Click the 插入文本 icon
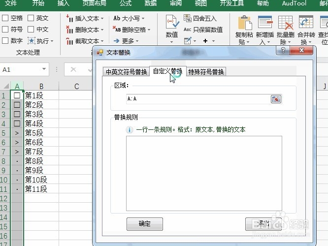The width and height of the screenshot is (328, 246). click(x=69, y=18)
